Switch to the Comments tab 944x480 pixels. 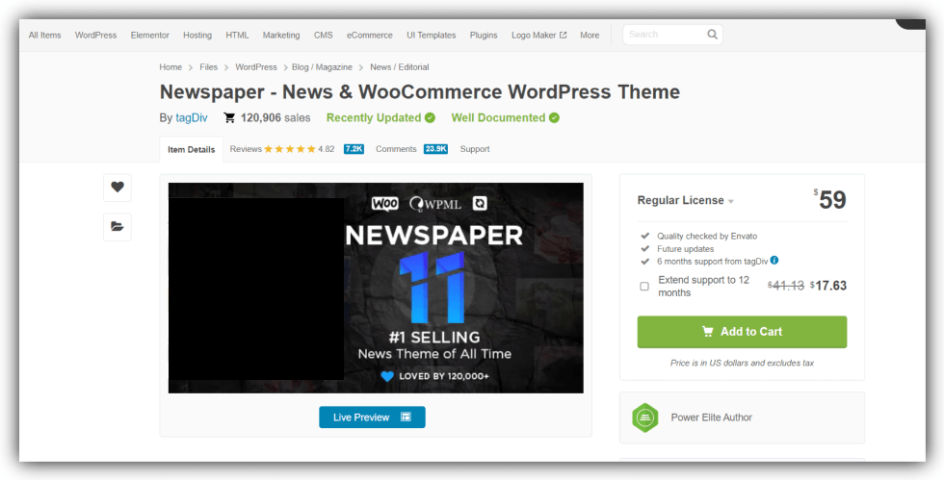coord(396,149)
